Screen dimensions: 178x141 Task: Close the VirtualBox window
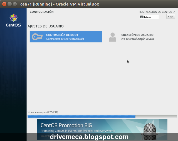[4, 4]
